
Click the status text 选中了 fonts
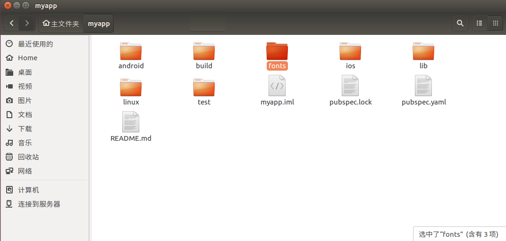pos(458,234)
